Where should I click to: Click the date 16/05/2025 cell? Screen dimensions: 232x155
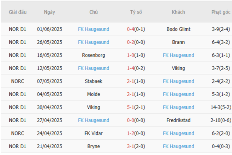[50, 55]
